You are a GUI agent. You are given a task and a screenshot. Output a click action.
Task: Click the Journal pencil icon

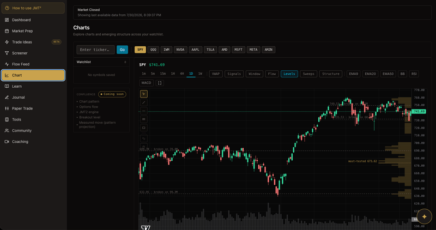coord(7,98)
